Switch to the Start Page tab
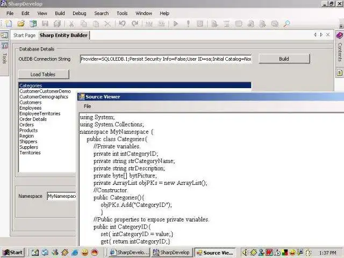Image resolution: width=344 pixels, height=258 pixels. click(x=24, y=35)
